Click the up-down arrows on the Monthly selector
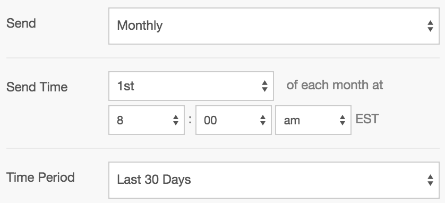 430,26
